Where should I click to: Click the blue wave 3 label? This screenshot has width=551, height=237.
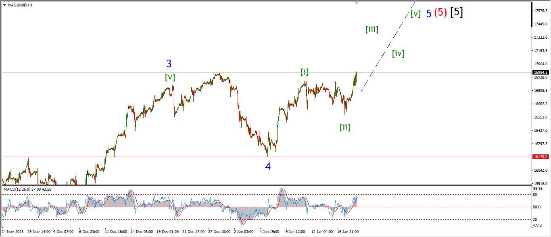click(x=169, y=64)
